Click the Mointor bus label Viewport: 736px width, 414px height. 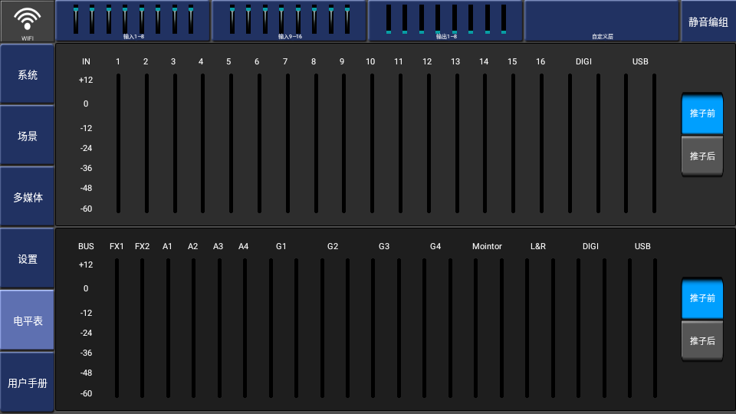[487, 246]
